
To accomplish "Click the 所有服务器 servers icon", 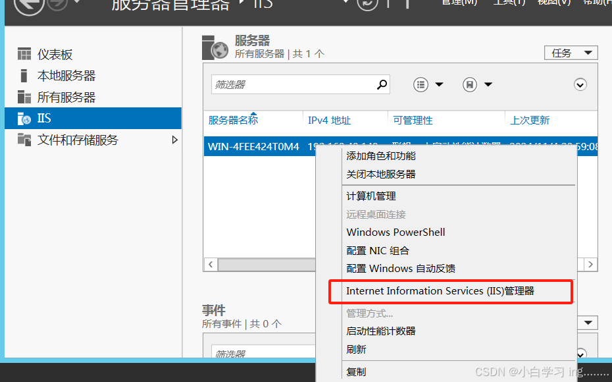I will [24, 97].
